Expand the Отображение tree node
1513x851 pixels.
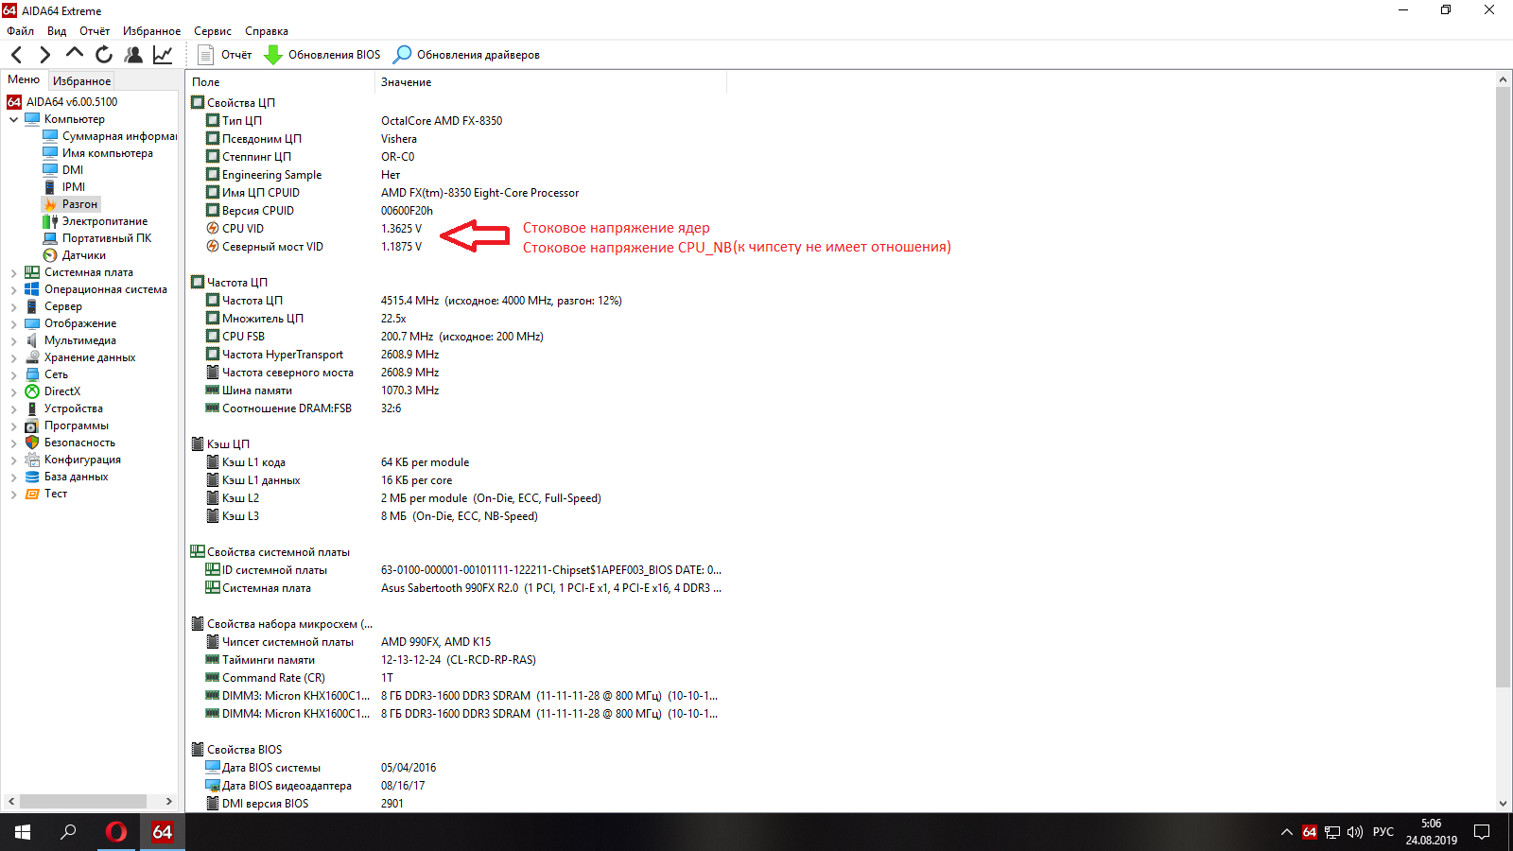pyautogui.click(x=14, y=323)
